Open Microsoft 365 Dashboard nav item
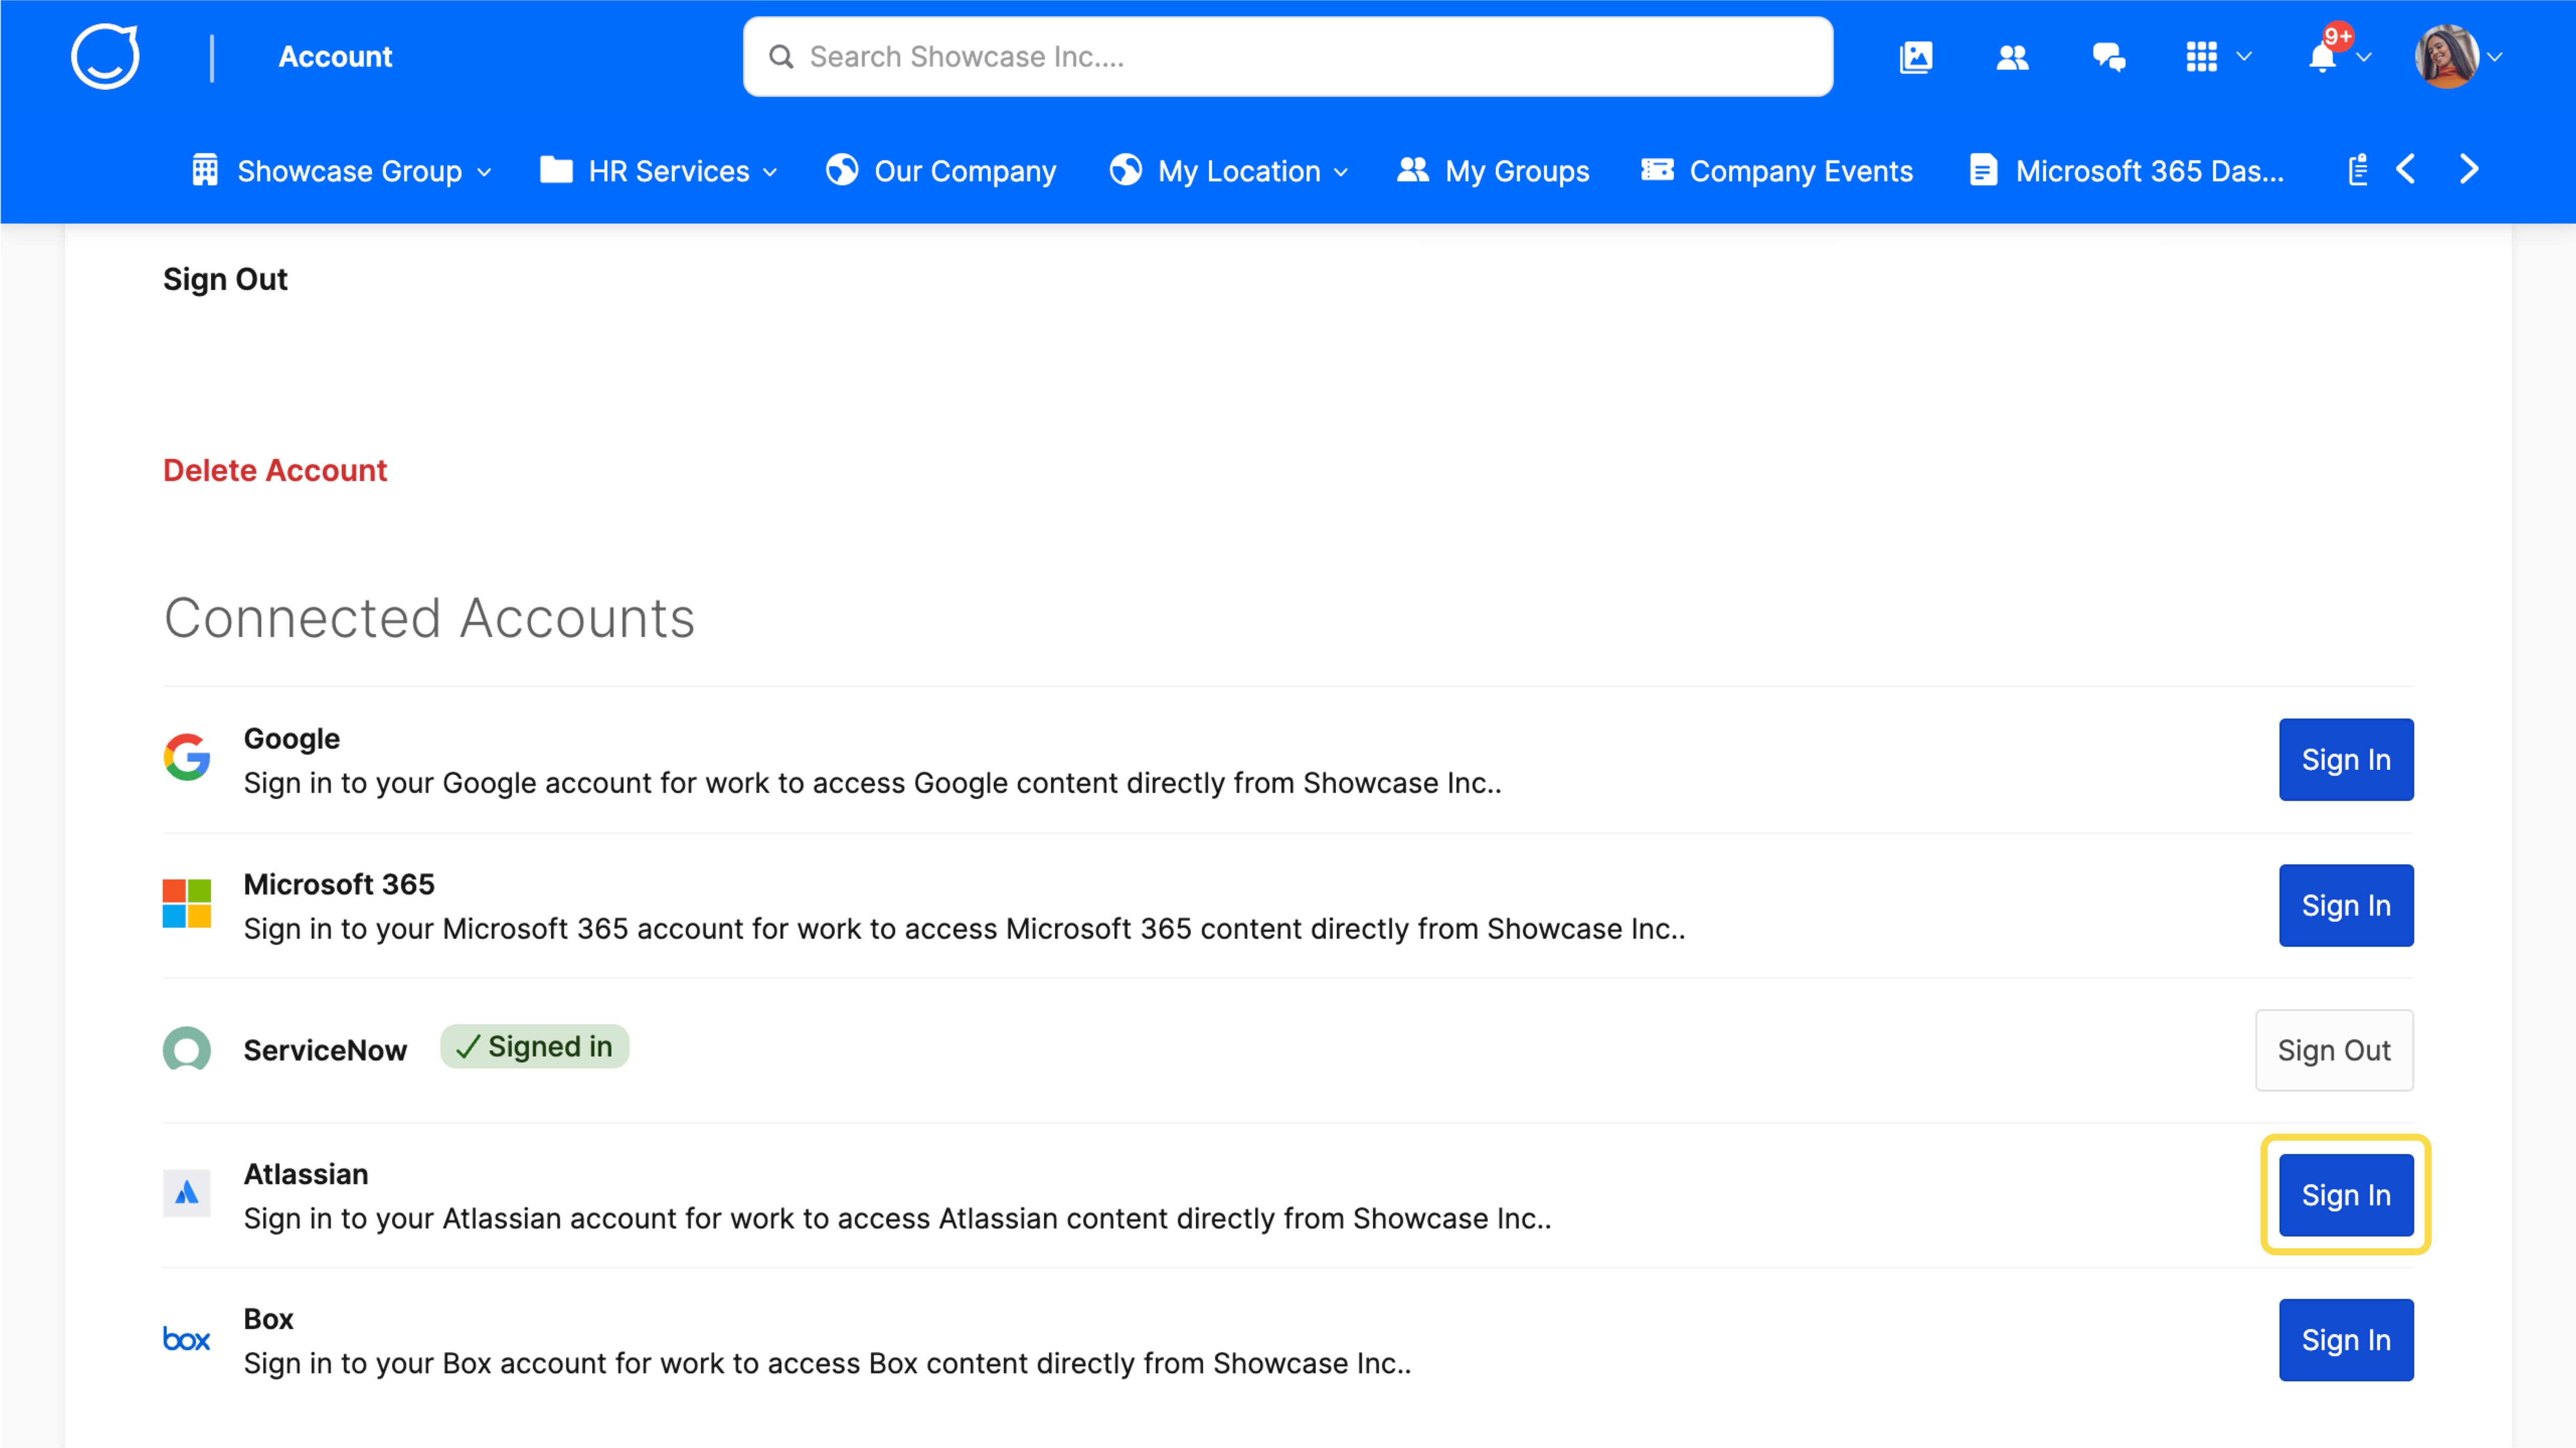This screenshot has height=1448, width=2576. 2126,171
